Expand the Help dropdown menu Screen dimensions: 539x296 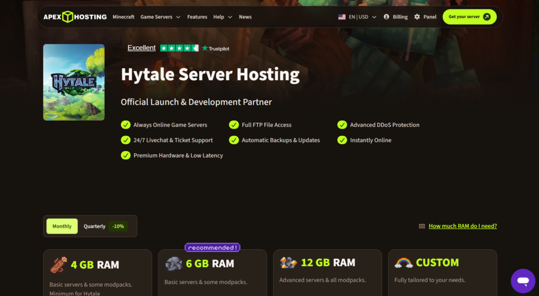(223, 17)
